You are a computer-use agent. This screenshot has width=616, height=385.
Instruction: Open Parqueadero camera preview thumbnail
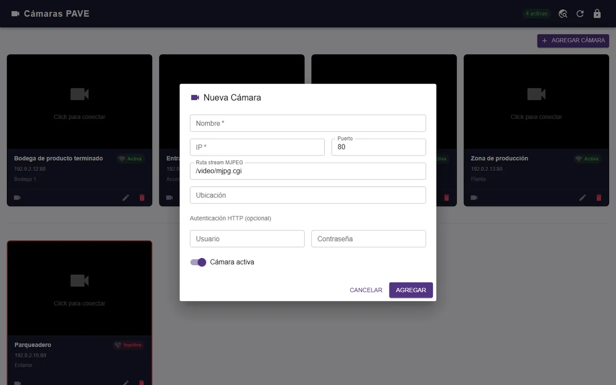79,288
